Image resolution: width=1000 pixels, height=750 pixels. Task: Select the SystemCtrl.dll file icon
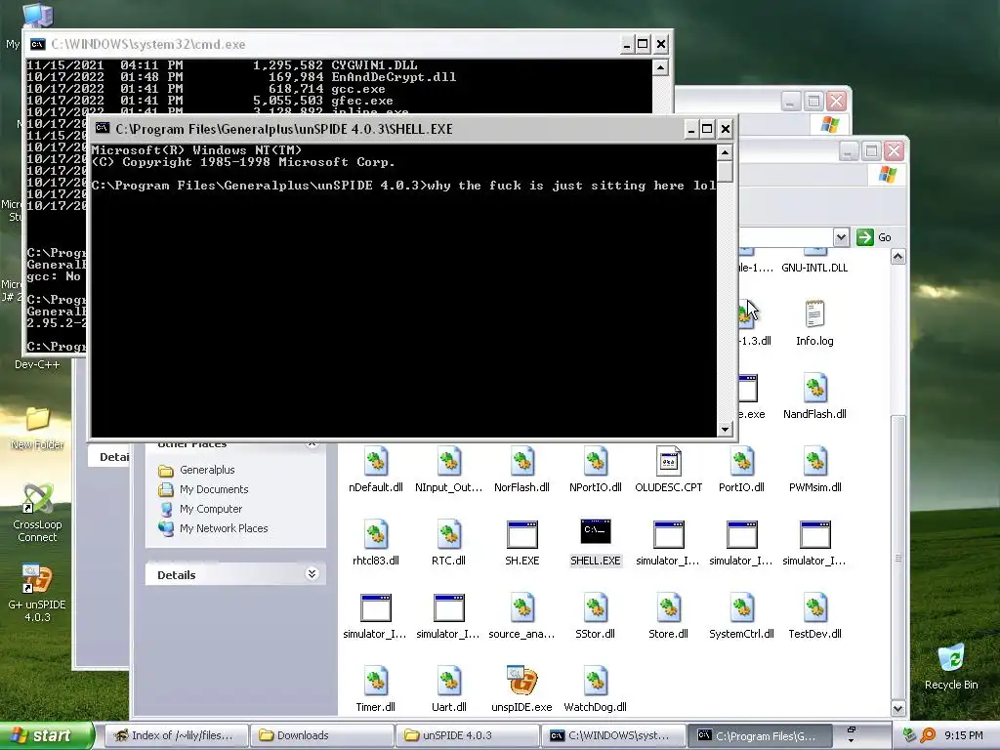[x=742, y=607]
